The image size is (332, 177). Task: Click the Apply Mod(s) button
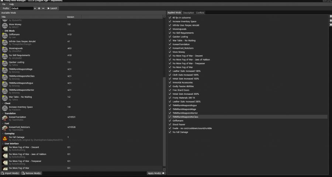[156, 173]
